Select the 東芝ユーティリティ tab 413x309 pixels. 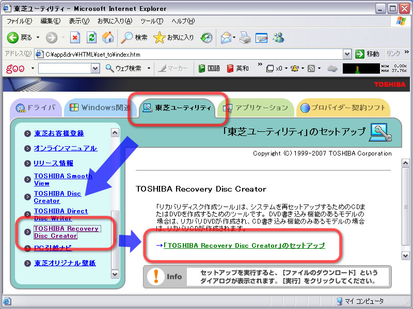tap(177, 108)
